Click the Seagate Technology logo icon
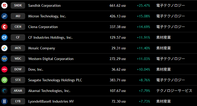197x106 pixels. pos(4,80)
